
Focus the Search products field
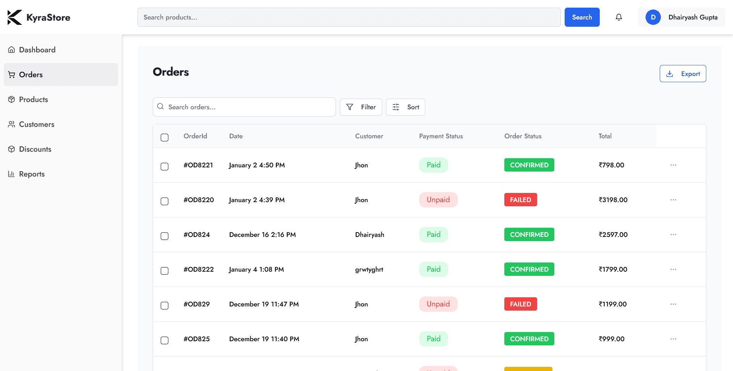pyautogui.click(x=349, y=17)
